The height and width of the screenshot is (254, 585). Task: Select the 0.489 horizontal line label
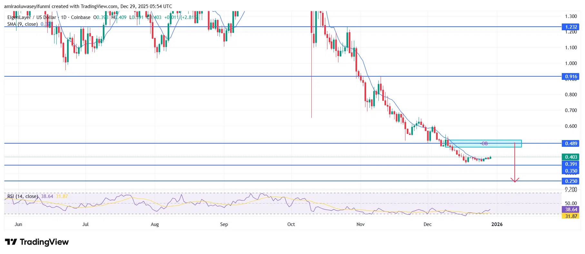[x=571, y=144]
